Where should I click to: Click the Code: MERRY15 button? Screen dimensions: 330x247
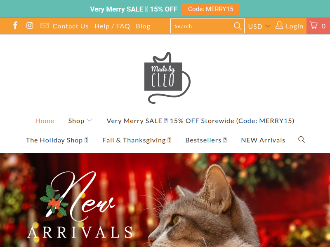pyautogui.click(x=211, y=9)
